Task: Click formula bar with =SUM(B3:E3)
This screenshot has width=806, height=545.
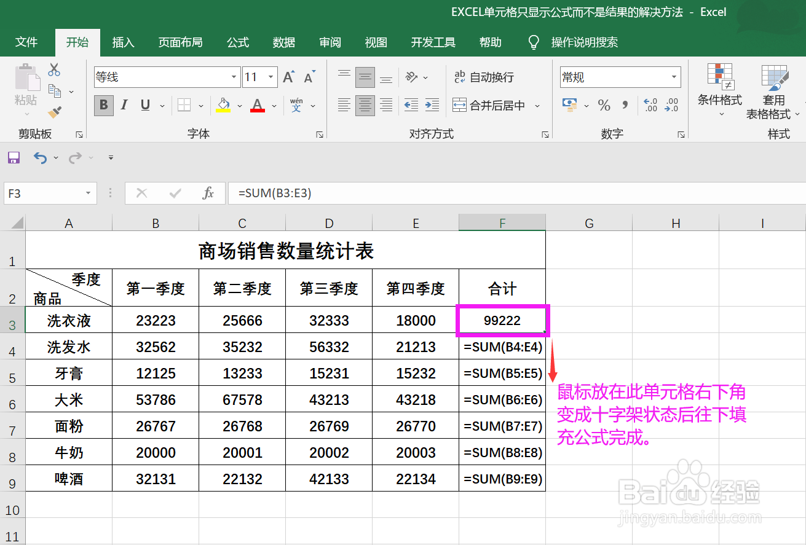Action: [x=516, y=193]
